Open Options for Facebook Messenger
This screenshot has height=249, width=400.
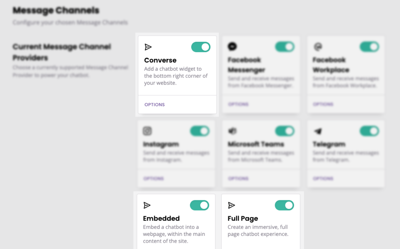tap(238, 104)
